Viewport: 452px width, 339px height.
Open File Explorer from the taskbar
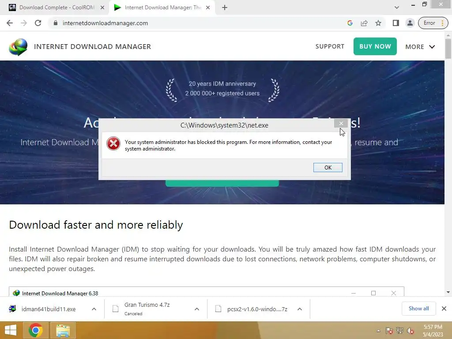63,330
